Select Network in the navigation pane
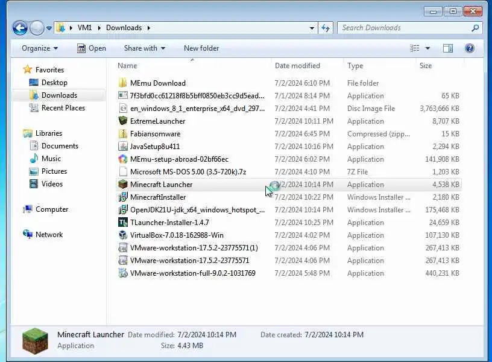Image resolution: width=492 pixels, height=362 pixels. click(43, 235)
